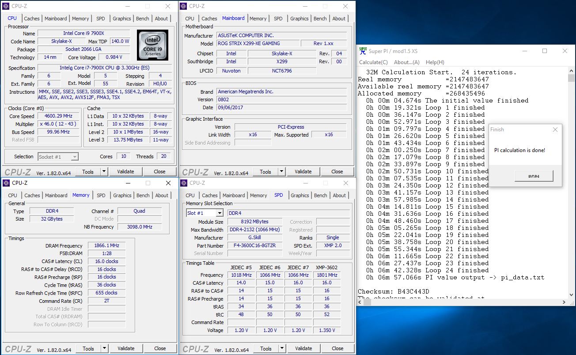
Task: Switch to Bench tab in CPU window
Action: pos(142,19)
